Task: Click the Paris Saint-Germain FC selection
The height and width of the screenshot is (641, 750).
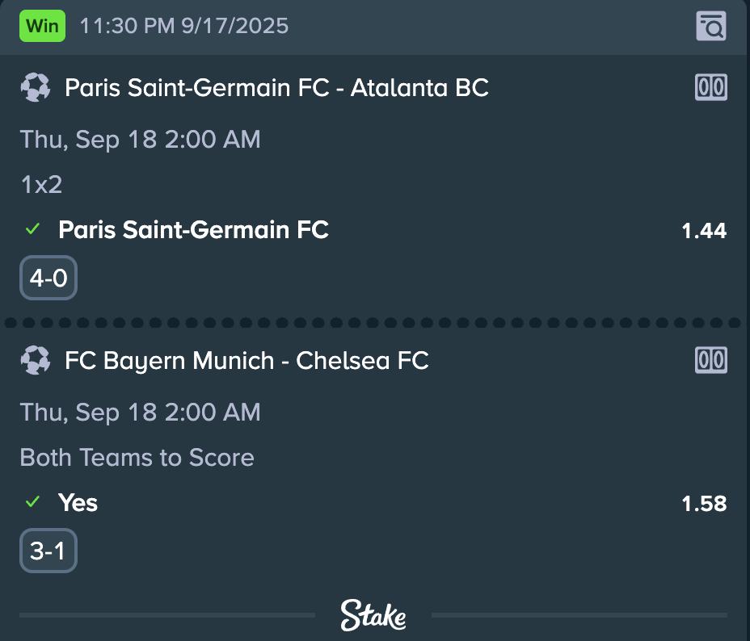Action: (193, 230)
